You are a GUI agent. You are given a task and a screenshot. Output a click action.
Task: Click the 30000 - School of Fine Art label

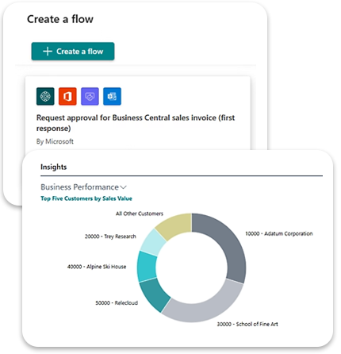pyautogui.click(x=247, y=324)
